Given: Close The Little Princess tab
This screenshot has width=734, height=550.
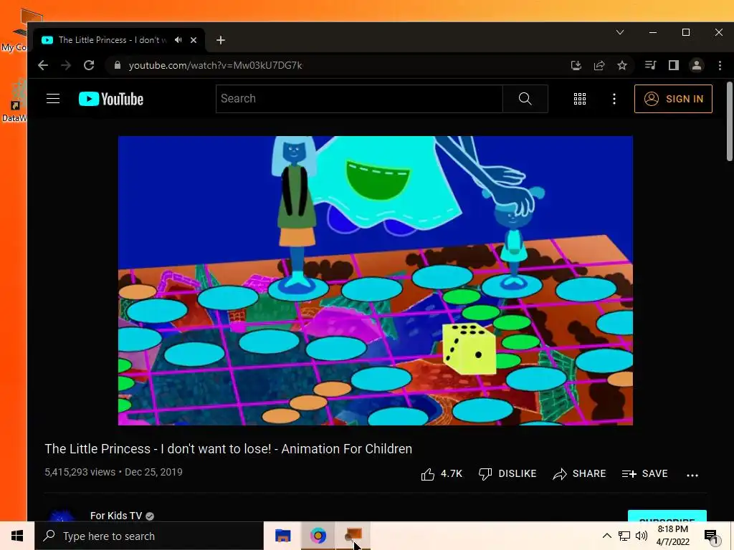Looking at the screenshot, I should pyautogui.click(x=194, y=40).
